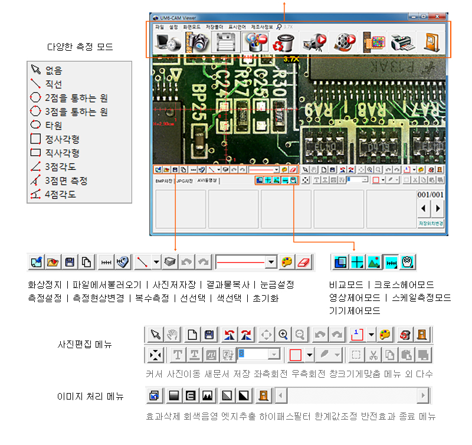Click the 001/001 page counter
The width and height of the screenshot is (472, 445).
pos(431,195)
